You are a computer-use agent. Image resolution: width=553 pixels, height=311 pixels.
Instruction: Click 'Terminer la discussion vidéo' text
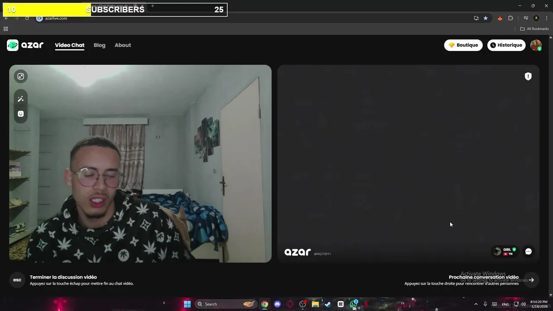[x=63, y=277]
